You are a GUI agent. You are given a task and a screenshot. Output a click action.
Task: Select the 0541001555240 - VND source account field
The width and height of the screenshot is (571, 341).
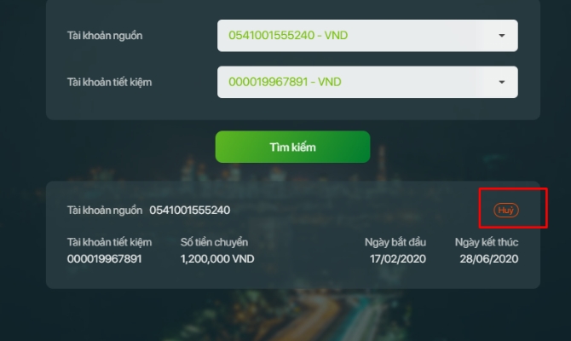pos(367,35)
